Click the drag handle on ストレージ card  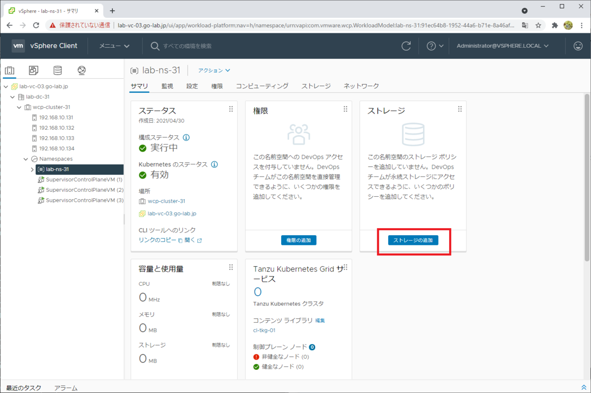pyautogui.click(x=460, y=109)
